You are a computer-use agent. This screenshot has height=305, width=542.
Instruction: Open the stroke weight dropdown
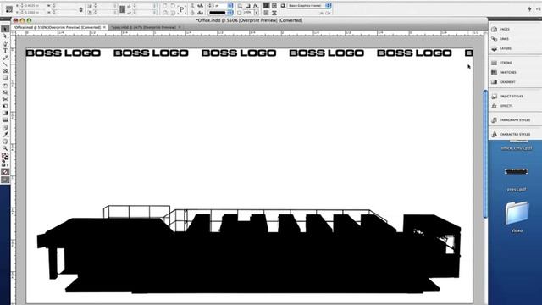230,6
